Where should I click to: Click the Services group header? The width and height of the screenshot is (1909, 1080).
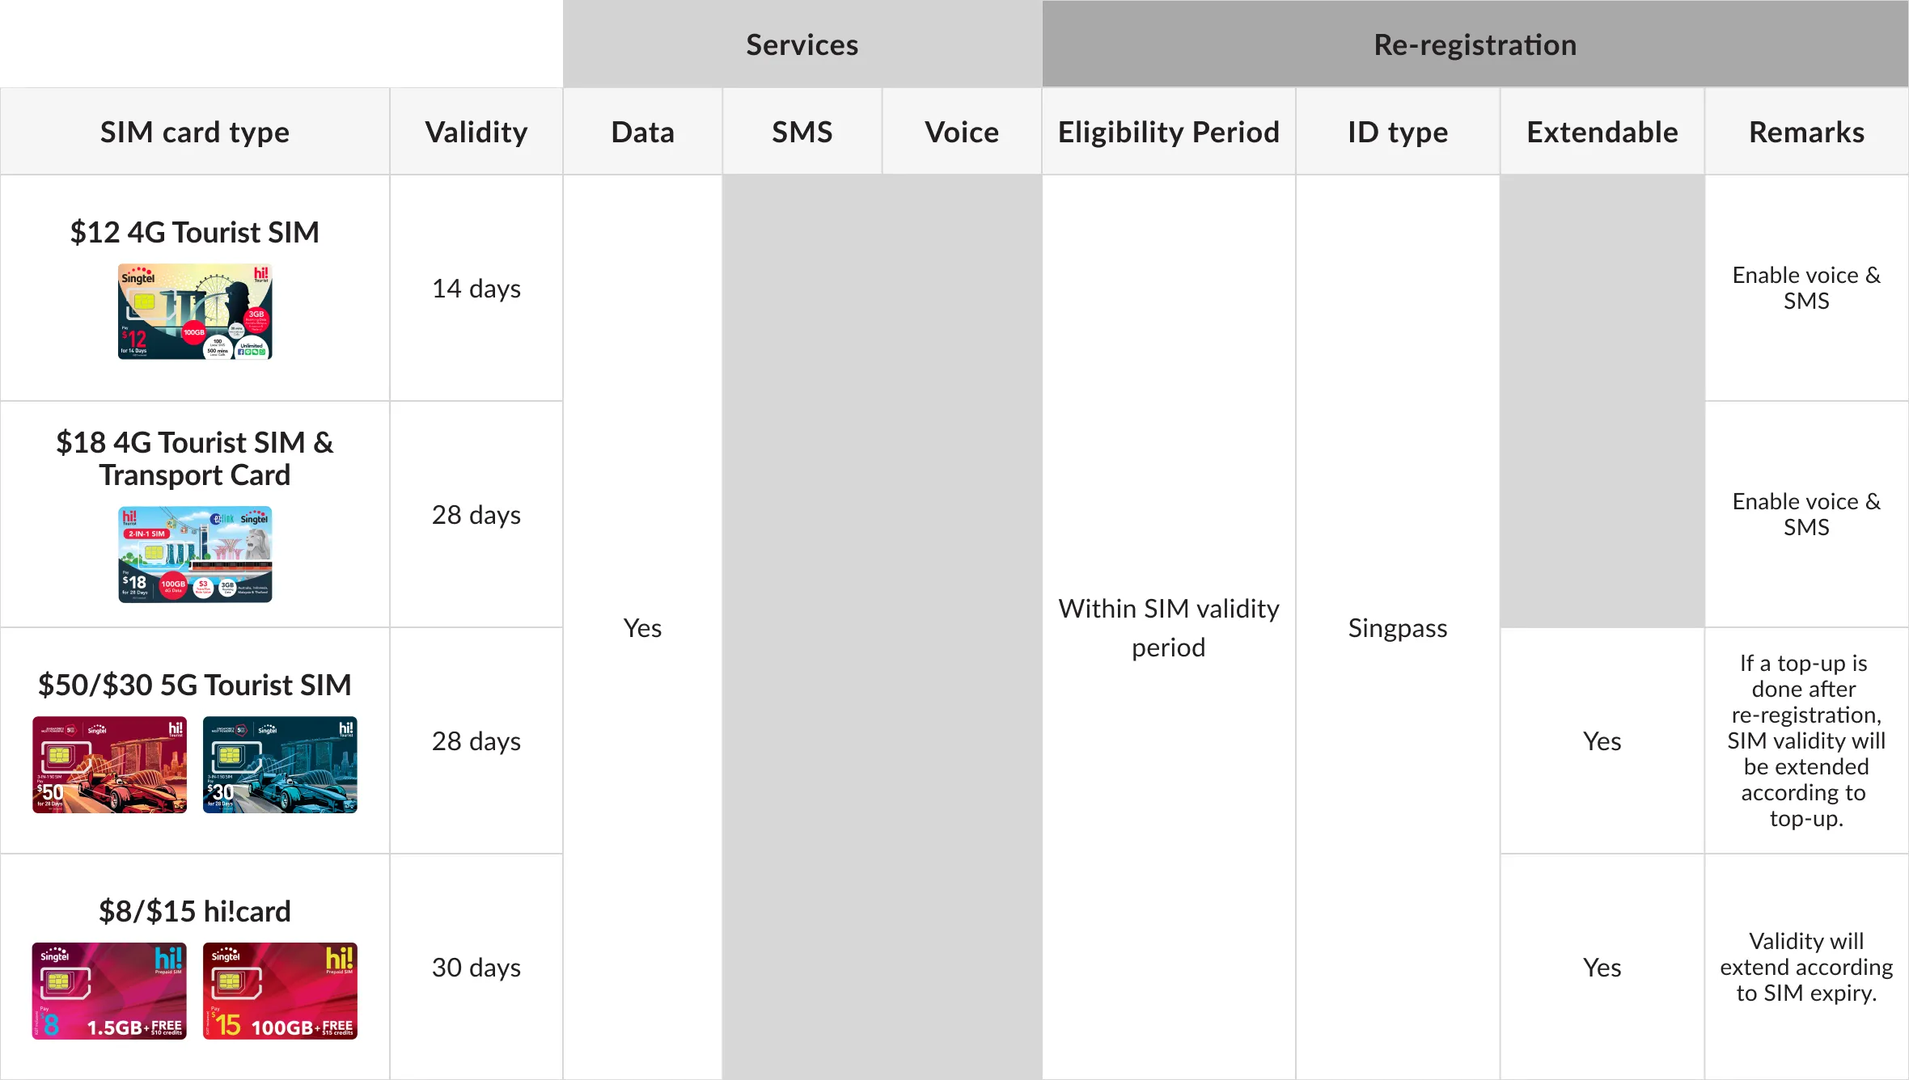pyautogui.click(x=802, y=44)
